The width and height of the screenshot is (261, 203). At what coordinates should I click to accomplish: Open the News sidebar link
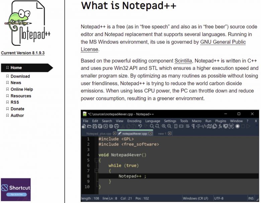[x=16, y=83]
